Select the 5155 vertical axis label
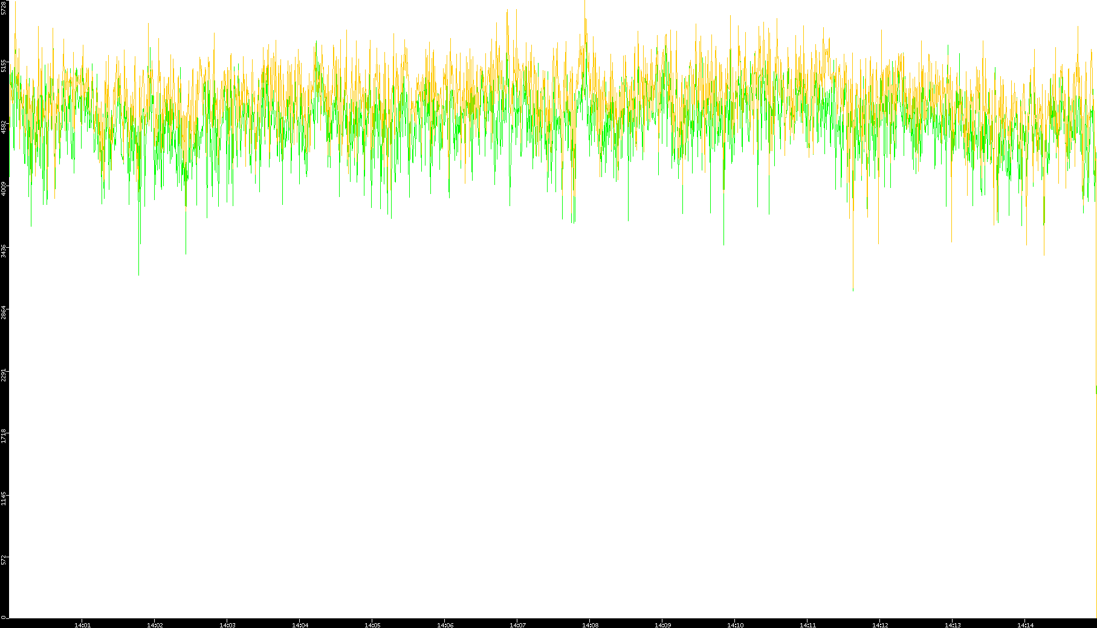The height and width of the screenshot is (628, 1097). click(x=4, y=65)
